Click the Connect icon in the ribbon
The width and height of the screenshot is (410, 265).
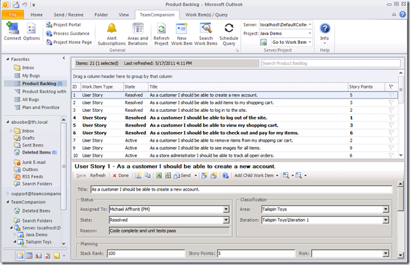click(x=13, y=31)
